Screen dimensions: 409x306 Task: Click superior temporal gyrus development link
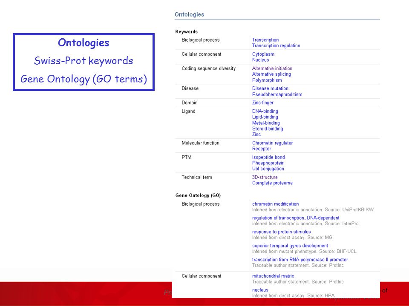click(x=290, y=246)
